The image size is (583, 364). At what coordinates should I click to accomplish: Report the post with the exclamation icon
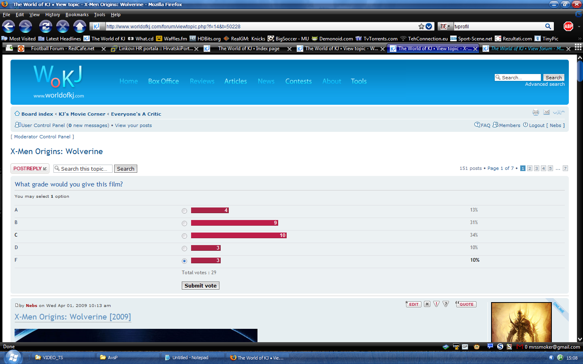[x=436, y=304]
